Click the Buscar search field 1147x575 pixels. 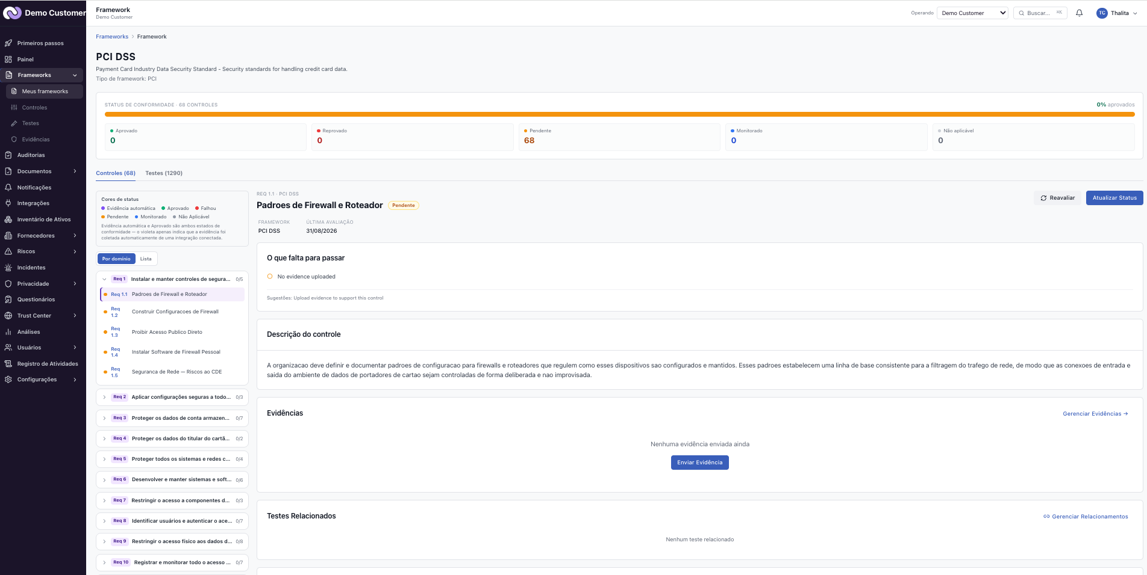coord(1040,13)
